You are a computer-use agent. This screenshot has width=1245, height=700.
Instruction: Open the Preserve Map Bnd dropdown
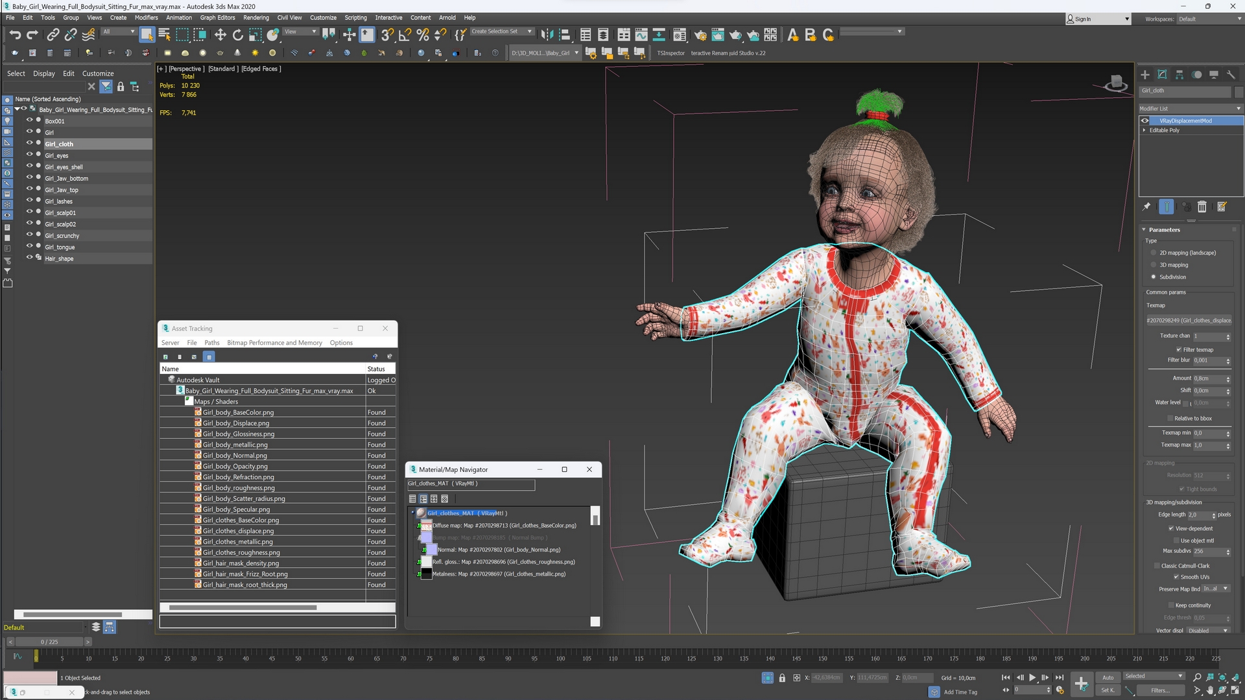(x=1216, y=589)
